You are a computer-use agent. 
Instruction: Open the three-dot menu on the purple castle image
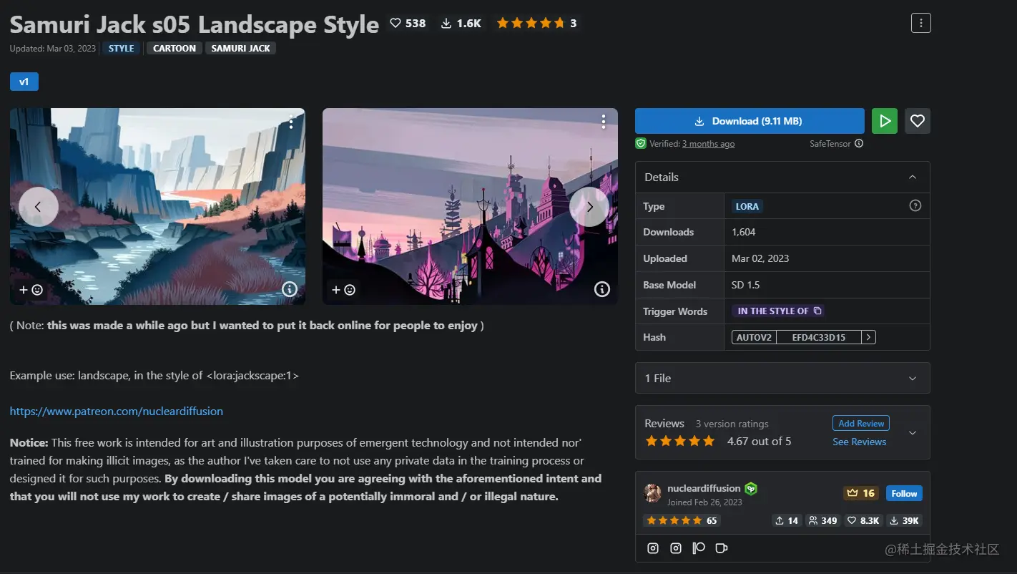point(604,122)
